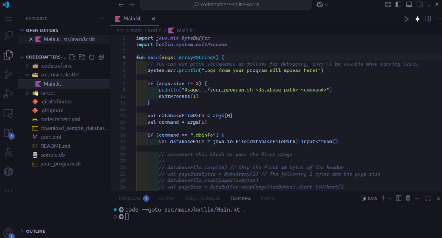Toggle the primary side bar visibility

(x=398, y=4)
